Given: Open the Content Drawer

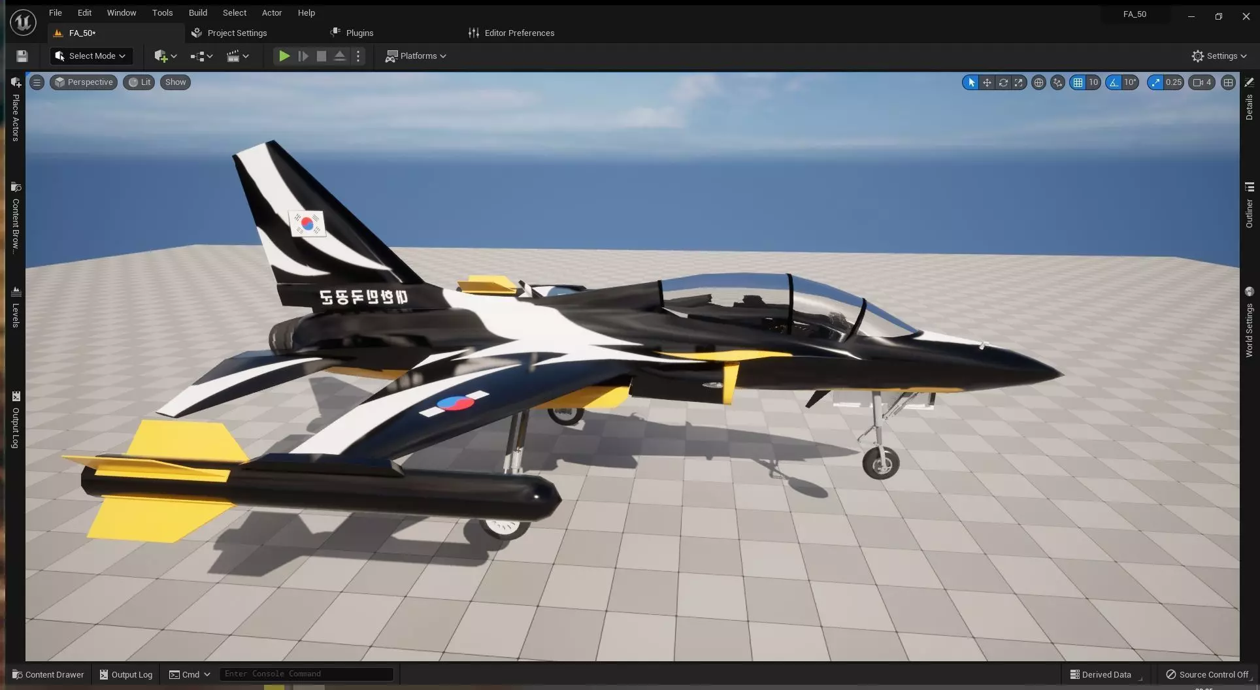Looking at the screenshot, I should (x=48, y=674).
